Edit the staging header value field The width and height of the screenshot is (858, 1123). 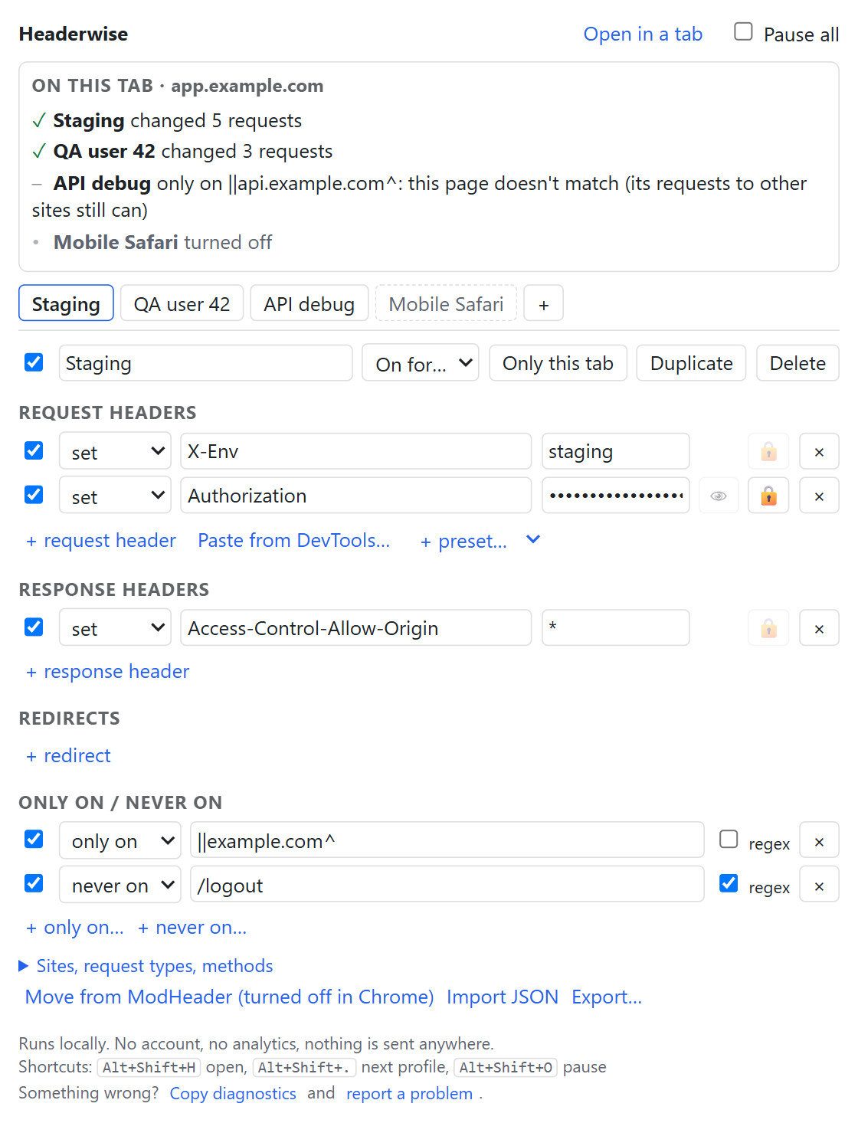pyautogui.click(x=615, y=451)
